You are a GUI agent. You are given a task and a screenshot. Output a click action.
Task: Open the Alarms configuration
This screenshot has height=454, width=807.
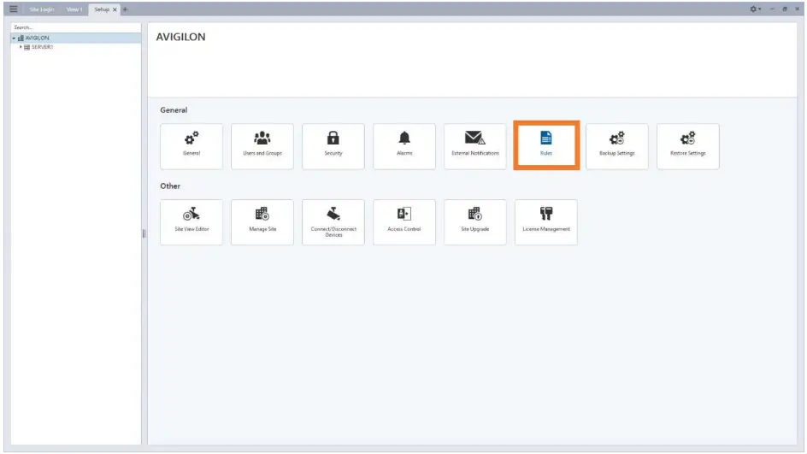click(404, 146)
